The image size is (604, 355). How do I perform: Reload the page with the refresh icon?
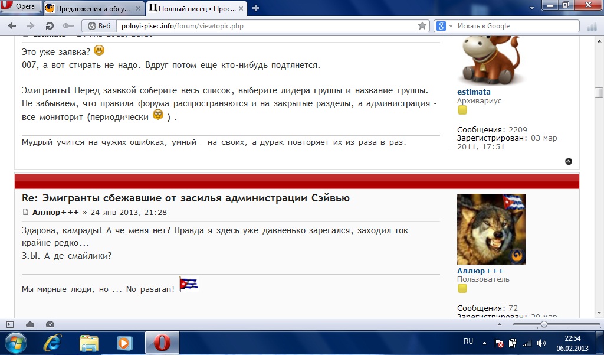pos(50,26)
